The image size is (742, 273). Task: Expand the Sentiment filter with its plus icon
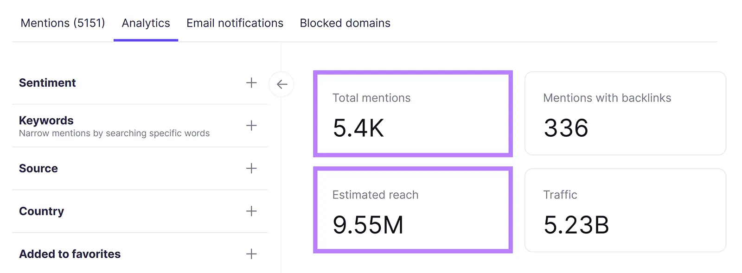251,83
